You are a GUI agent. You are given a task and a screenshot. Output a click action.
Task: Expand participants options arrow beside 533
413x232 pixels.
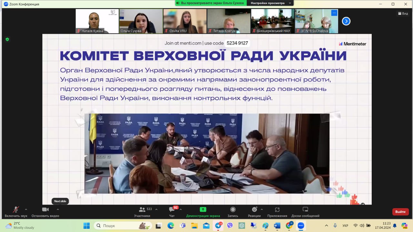click(156, 209)
